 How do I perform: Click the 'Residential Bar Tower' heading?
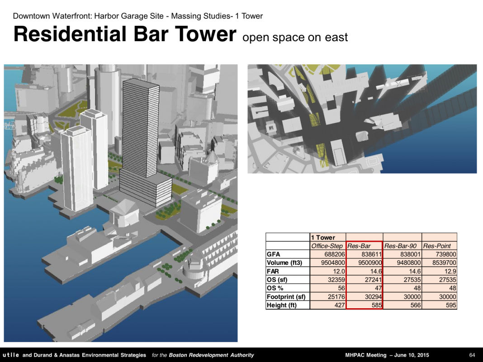[125, 34]
